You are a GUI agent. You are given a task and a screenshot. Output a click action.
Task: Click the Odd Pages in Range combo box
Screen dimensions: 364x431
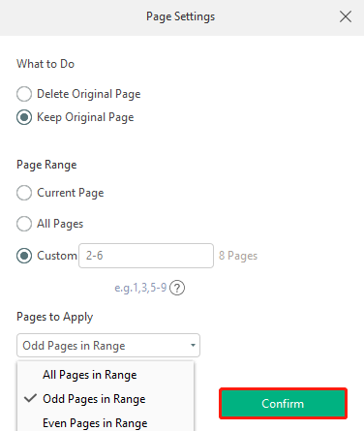pos(108,345)
